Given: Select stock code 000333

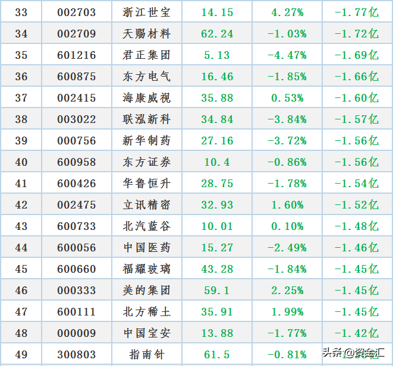Looking at the screenshot, I should click(x=77, y=291).
